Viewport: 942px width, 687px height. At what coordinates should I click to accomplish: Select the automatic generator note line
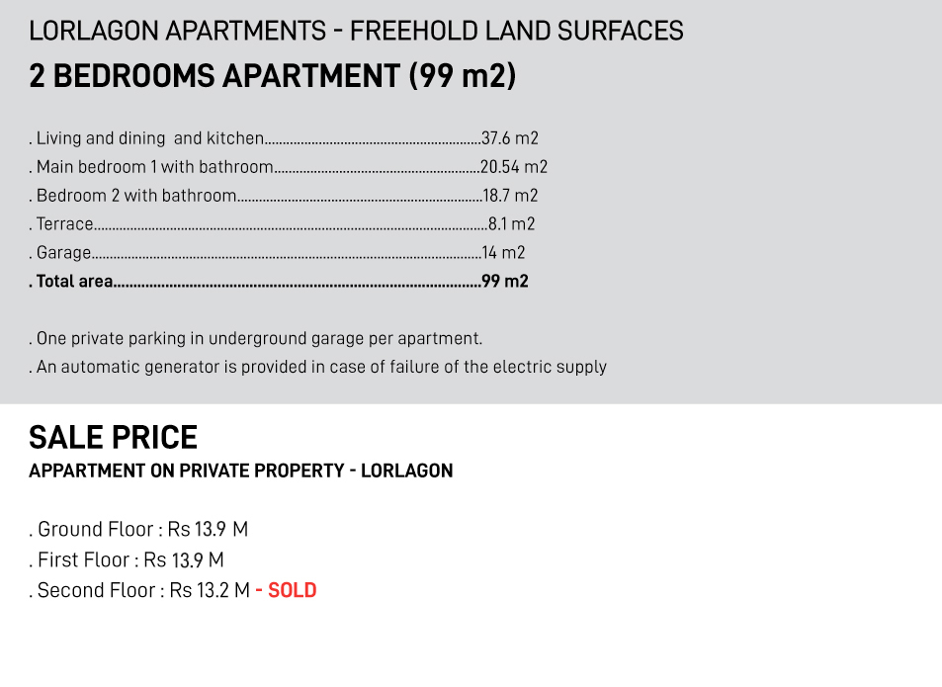coord(318,367)
